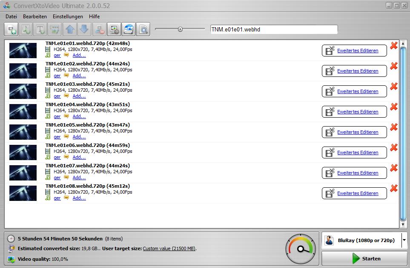
Task: Open the conversion settings monitor icon
Action: 114,29
